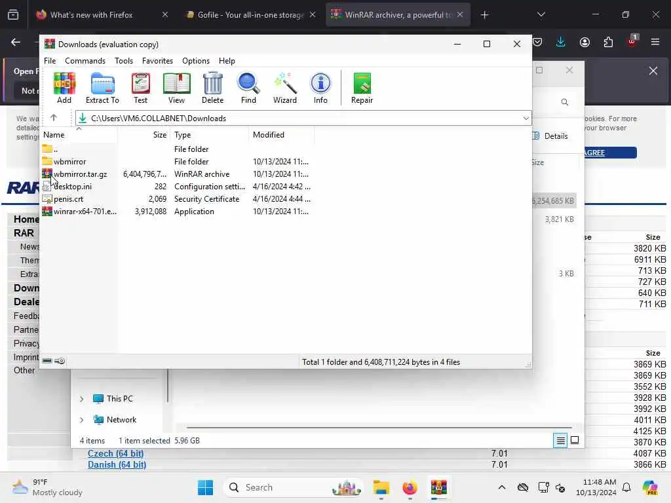Launch the Wizard toolbar icon
Screen dimensions: 671x503
coord(285,88)
